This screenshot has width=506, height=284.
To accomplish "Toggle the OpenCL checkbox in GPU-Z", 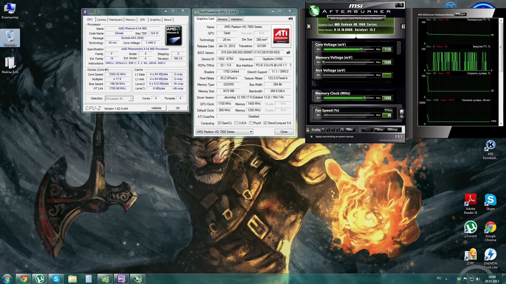I will [219, 123].
